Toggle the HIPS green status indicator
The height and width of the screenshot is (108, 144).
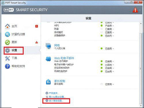coord(102,26)
